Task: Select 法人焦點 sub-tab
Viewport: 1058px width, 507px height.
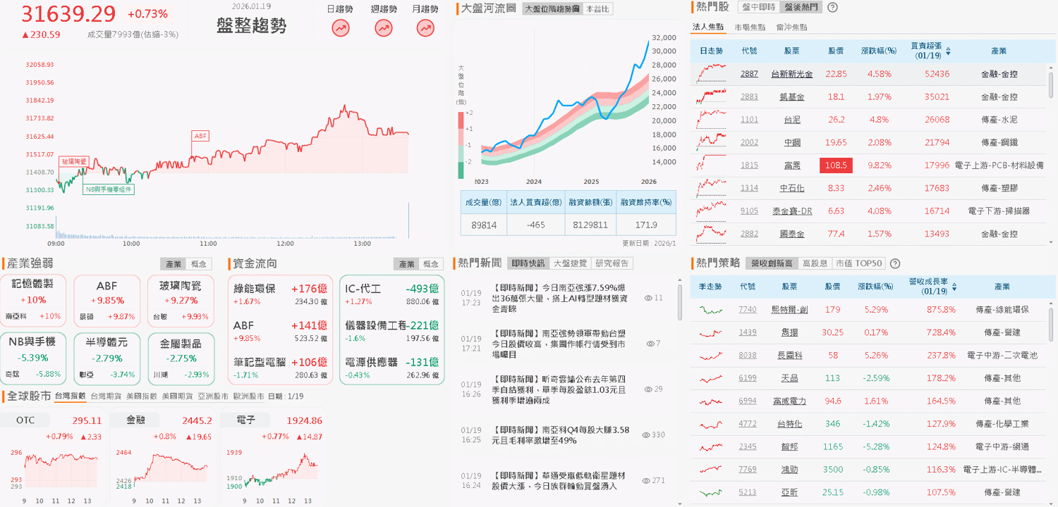Action: coord(708,27)
